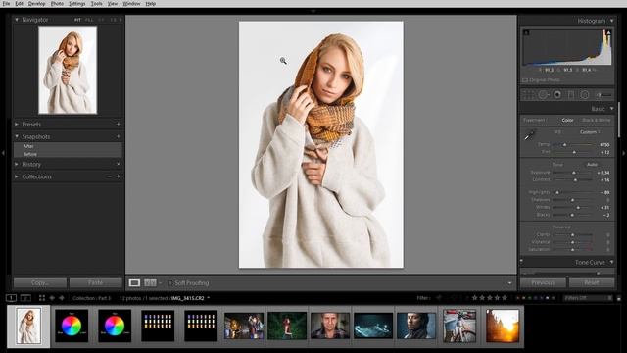Filter by green color label
This screenshot has height=353, width=627.
tap(530, 298)
